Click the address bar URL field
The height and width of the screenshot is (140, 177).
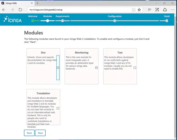tap(79, 10)
